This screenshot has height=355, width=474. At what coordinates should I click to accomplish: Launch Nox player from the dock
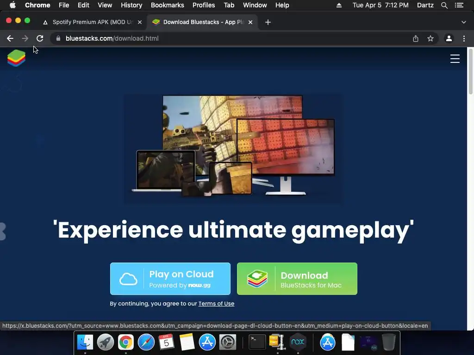pyautogui.click(x=298, y=342)
